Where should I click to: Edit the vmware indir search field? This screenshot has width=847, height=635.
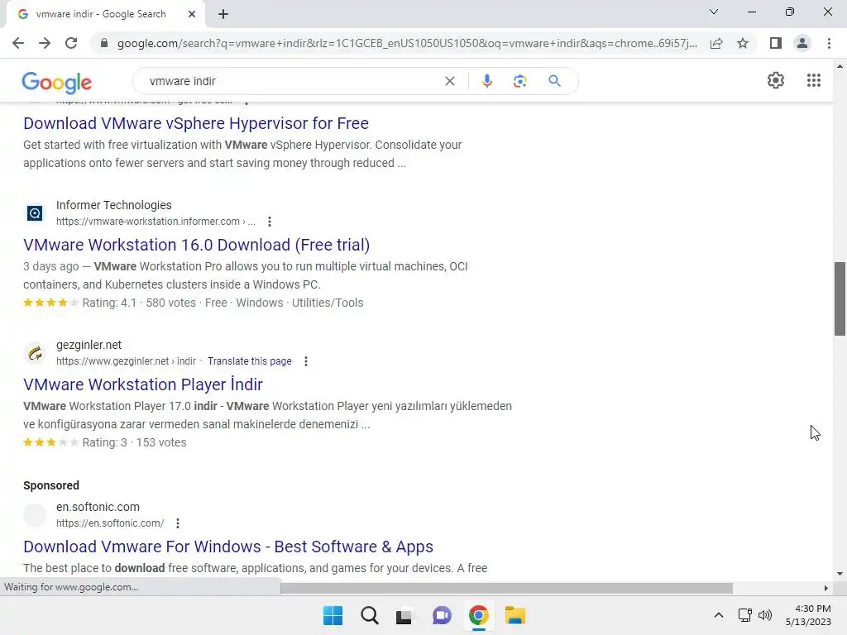click(292, 81)
